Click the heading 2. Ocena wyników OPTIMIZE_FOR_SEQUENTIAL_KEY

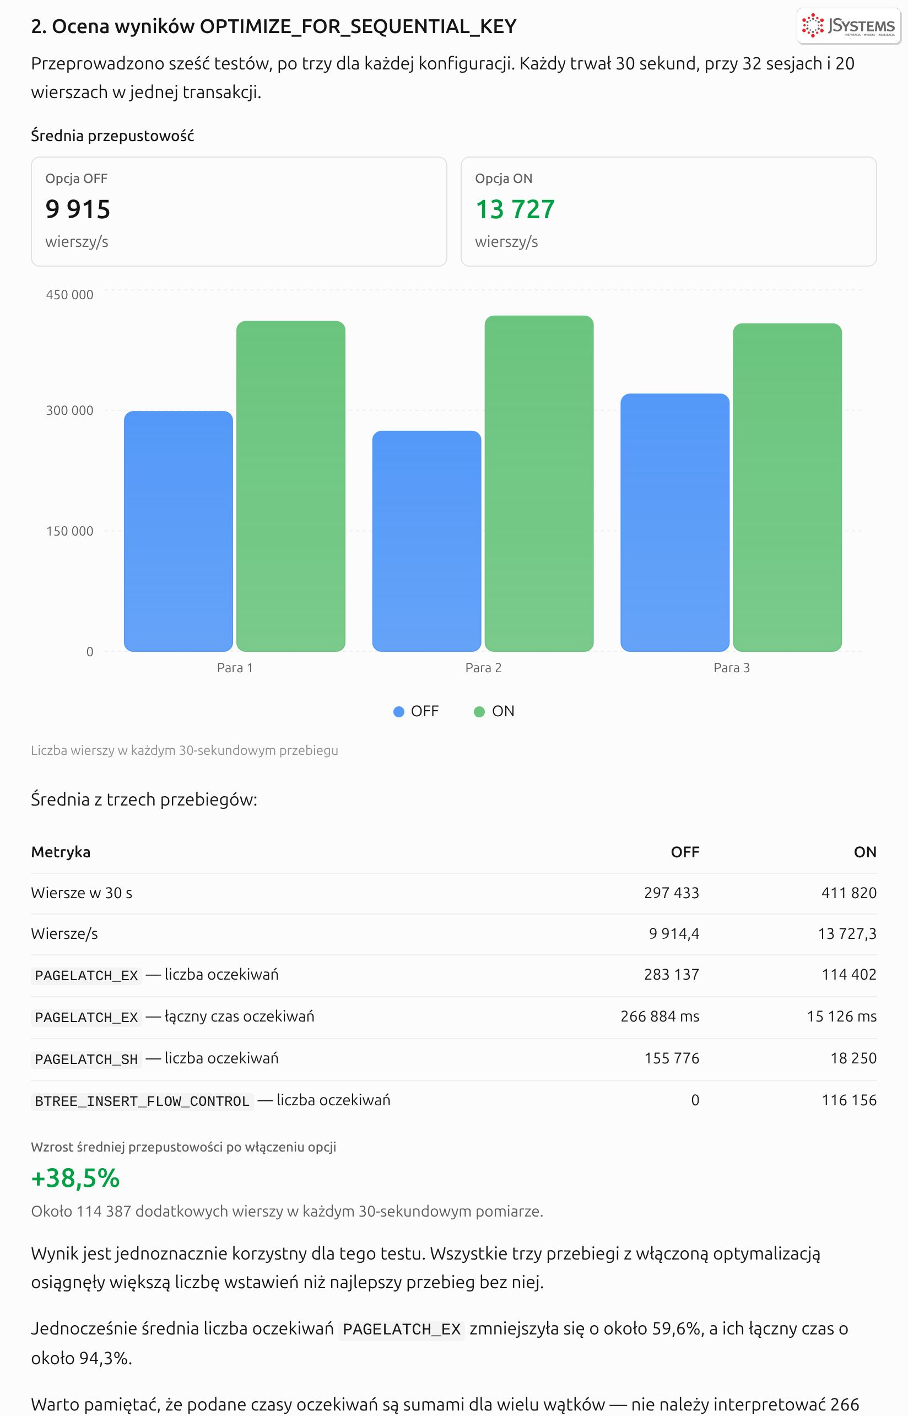pyautogui.click(x=274, y=26)
